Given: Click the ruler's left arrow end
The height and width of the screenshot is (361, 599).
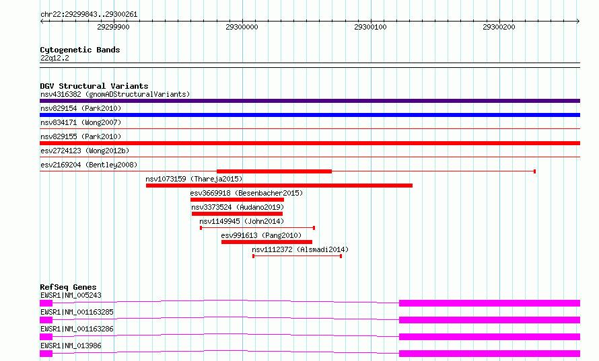Looking at the screenshot, I should [42, 21].
